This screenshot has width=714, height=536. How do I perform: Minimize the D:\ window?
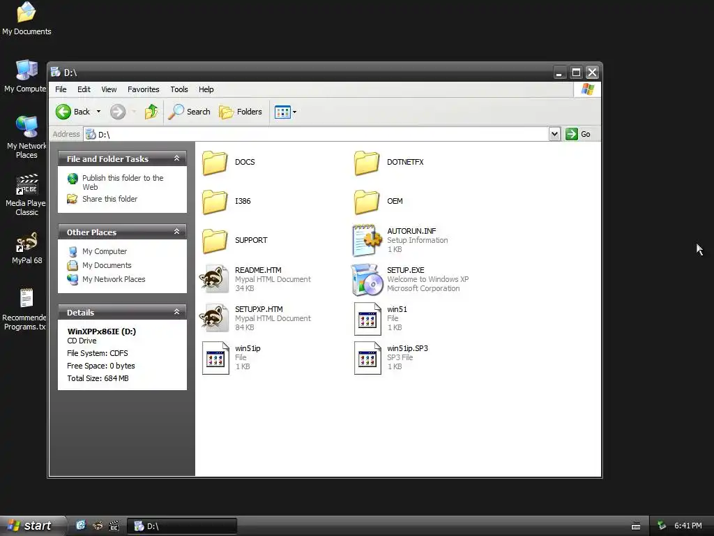pyautogui.click(x=560, y=73)
